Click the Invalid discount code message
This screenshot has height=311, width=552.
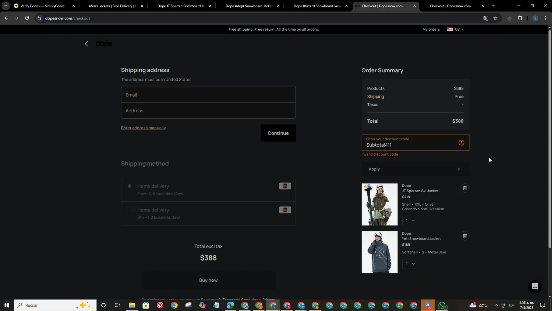click(380, 154)
